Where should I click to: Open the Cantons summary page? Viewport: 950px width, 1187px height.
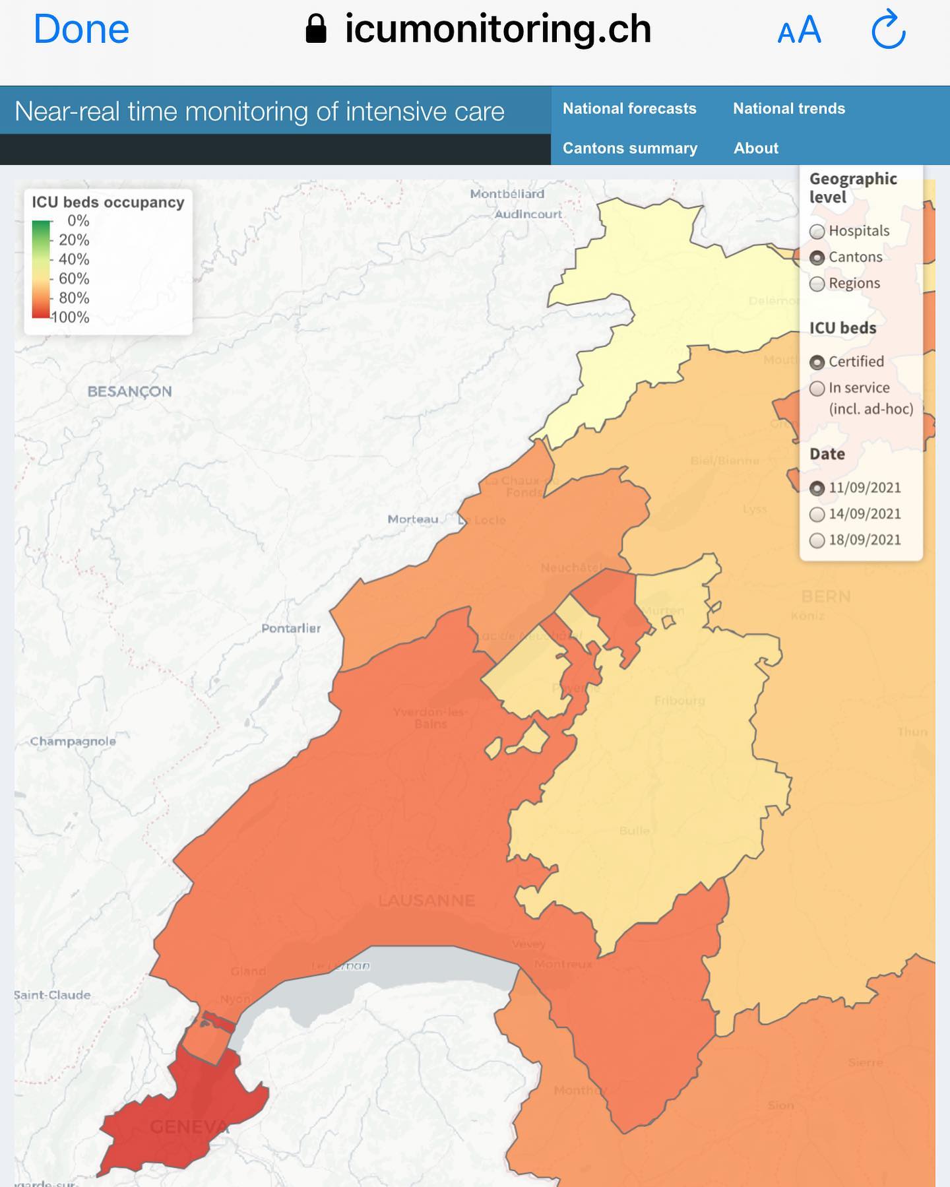coord(629,148)
